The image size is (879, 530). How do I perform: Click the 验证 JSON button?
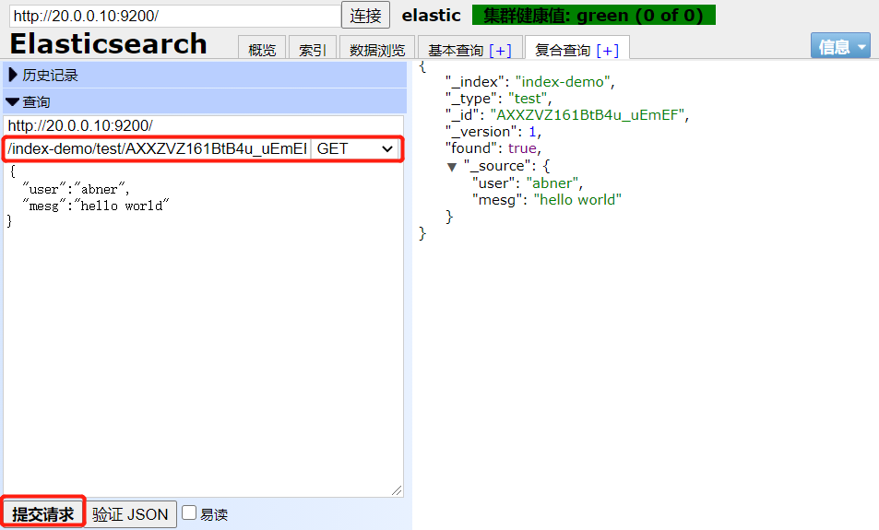(x=130, y=513)
